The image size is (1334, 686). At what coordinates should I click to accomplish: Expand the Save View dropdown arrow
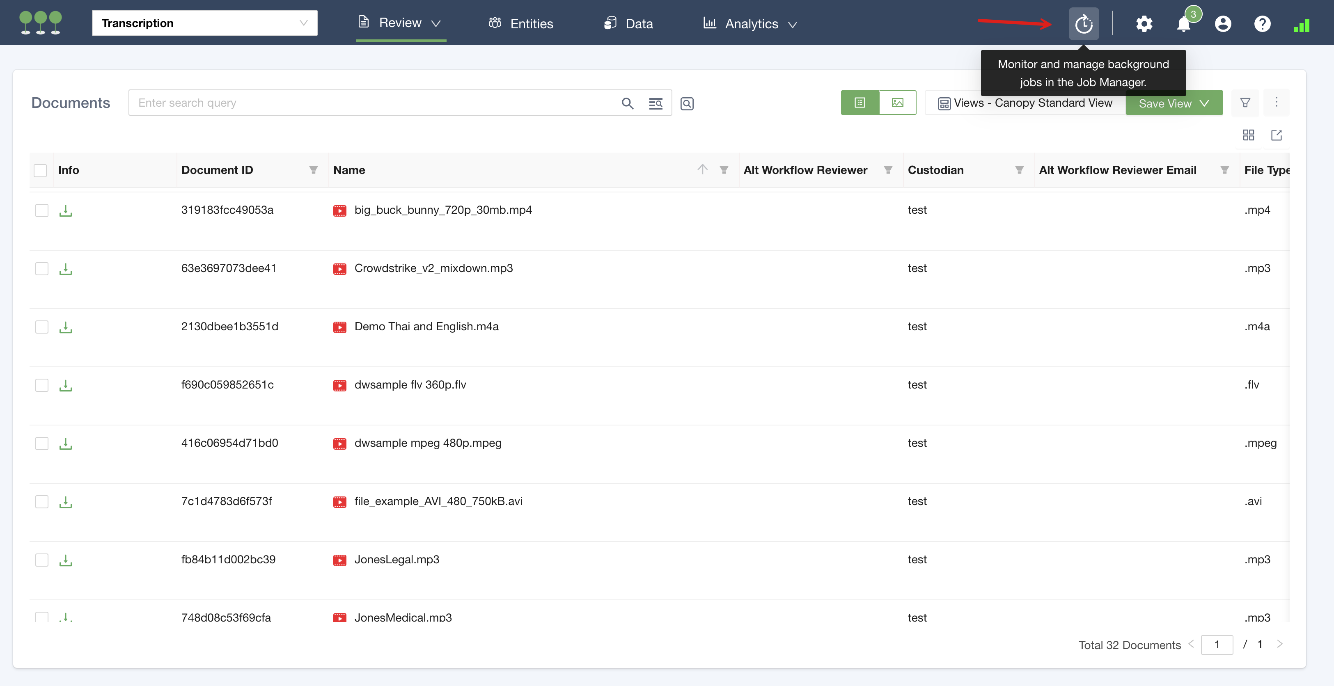click(1204, 103)
